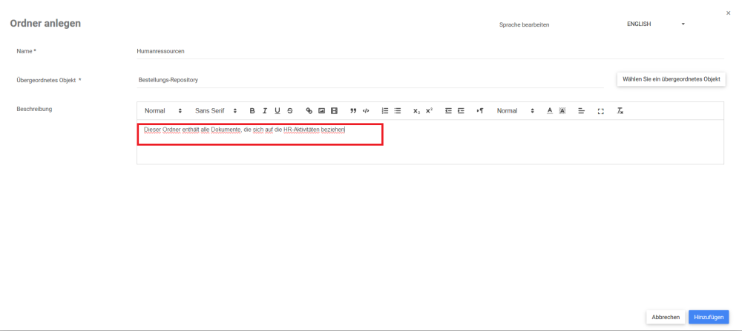Start an ordered numbered list
This screenshot has height=331, width=742.
[x=384, y=111]
